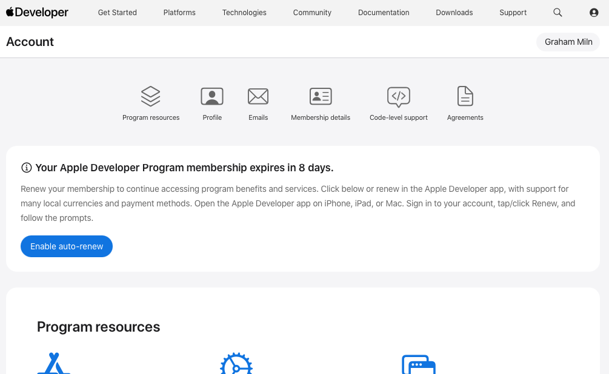
Task: Click the Apple Developer logo
Action: pos(38,13)
